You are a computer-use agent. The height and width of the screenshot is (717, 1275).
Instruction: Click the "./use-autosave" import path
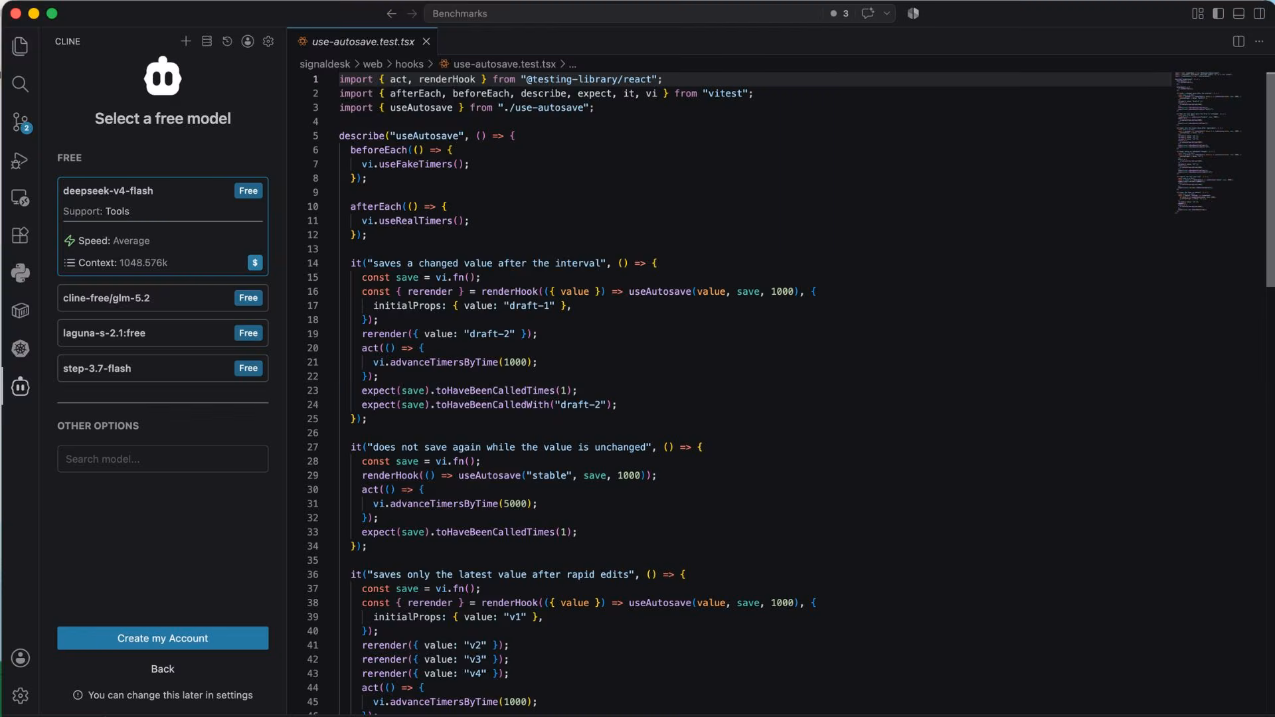tap(543, 108)
